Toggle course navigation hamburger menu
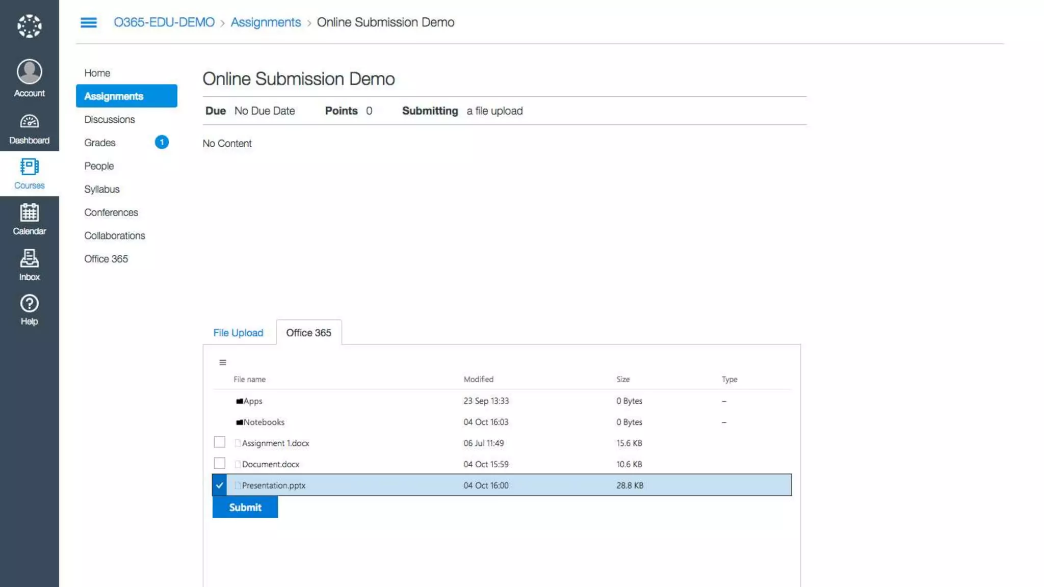Screen dimensions: 1044x587 pyautogui.click(x=89, y=22)
